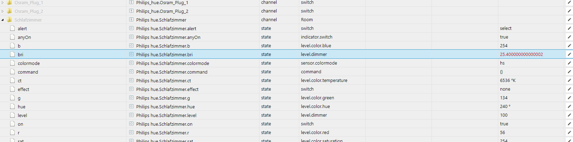Click the edit pencil for the anyOn row
This screenshot has width=573, height=142.
(570, 37)
